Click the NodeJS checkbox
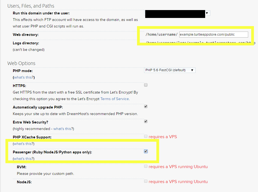 (x=145, y=181)
